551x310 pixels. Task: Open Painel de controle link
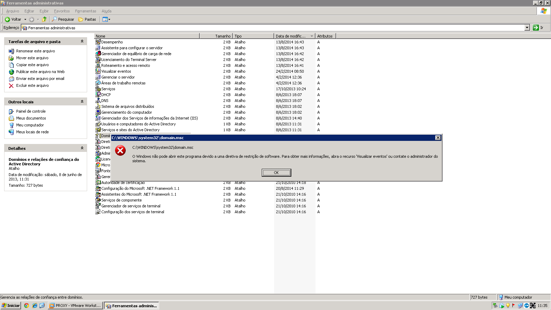31,111
